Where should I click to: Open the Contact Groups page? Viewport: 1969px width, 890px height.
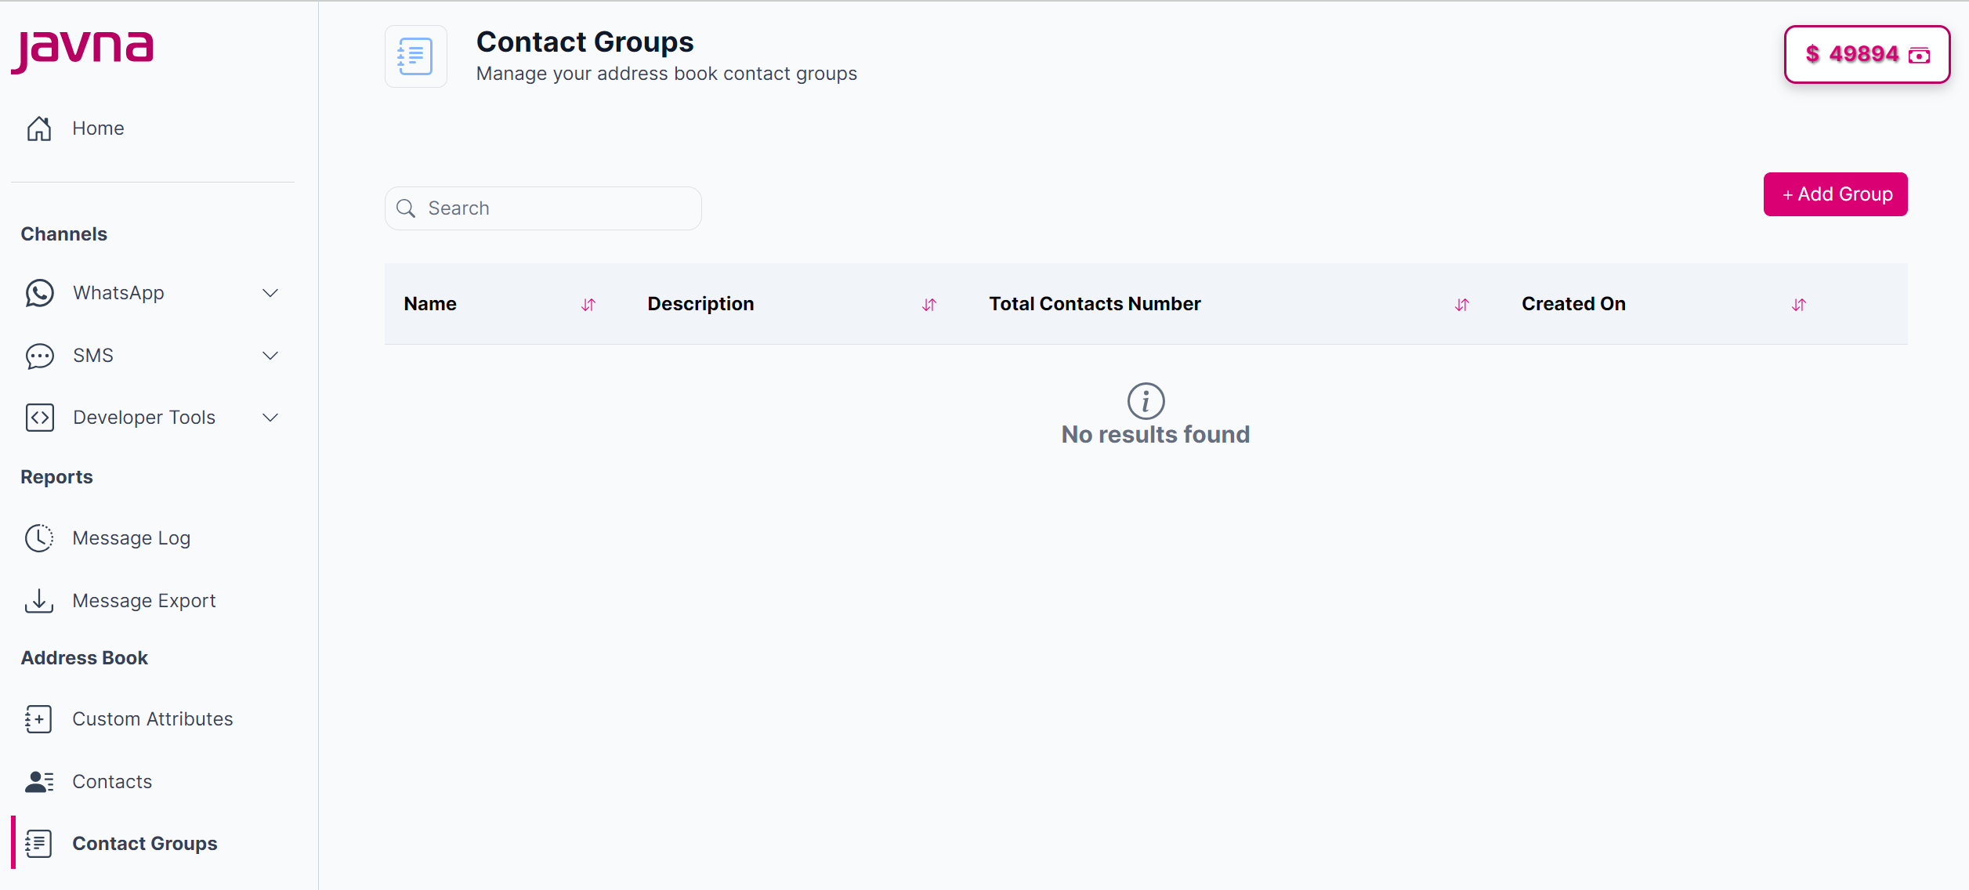point(145,844)
